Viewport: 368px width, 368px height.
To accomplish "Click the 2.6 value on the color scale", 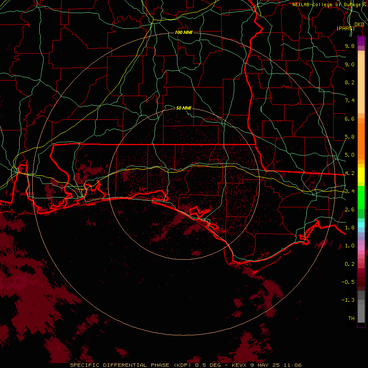I will 350,210.
